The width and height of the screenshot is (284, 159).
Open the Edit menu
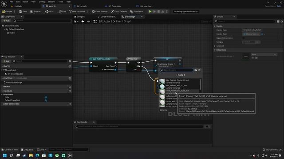tap(18, 2)
